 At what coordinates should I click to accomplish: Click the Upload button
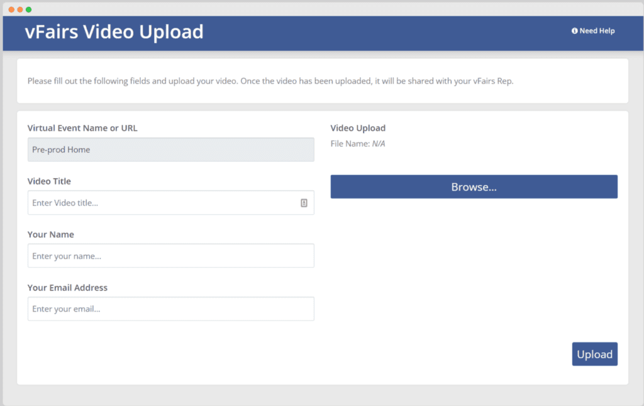pyautogui.click(x=595, y=354)
